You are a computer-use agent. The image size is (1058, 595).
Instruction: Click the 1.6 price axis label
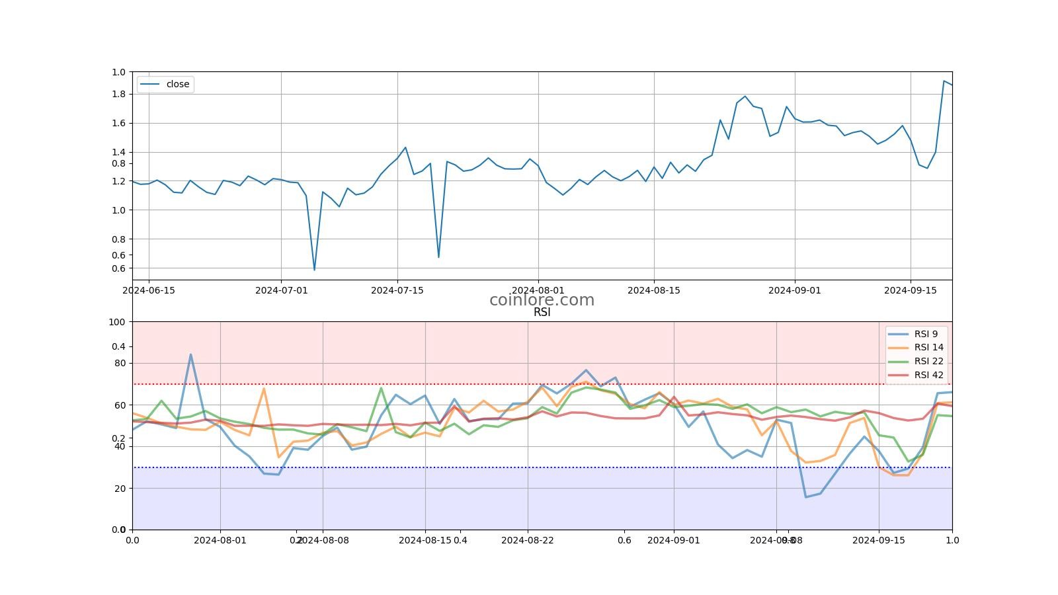click(x=119, y=123)
